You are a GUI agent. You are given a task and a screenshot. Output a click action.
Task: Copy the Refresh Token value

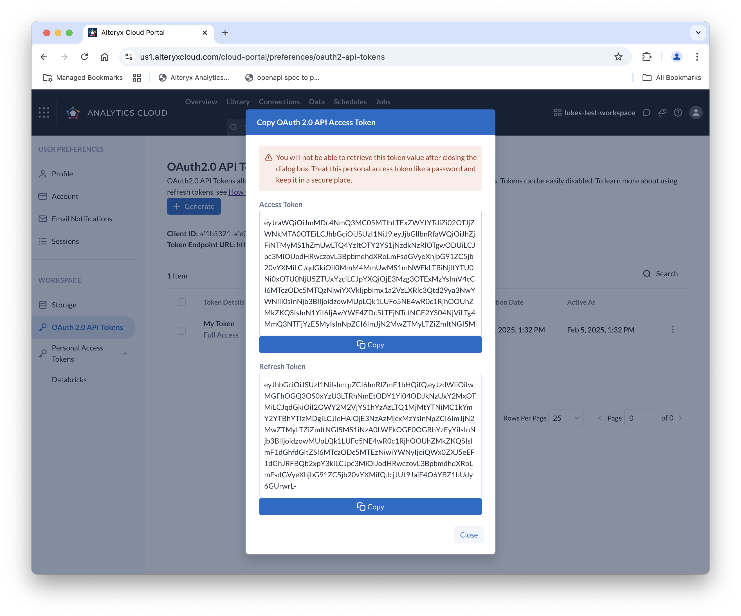click(370, 506)
